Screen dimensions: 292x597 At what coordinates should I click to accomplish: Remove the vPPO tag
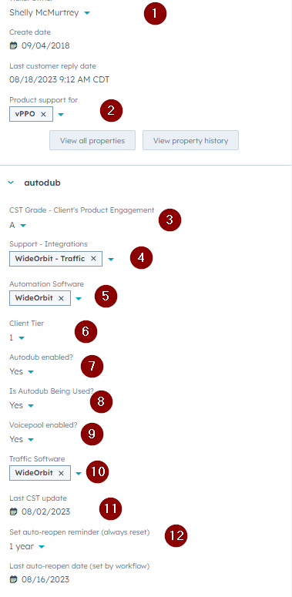click(x=43, y=114)
